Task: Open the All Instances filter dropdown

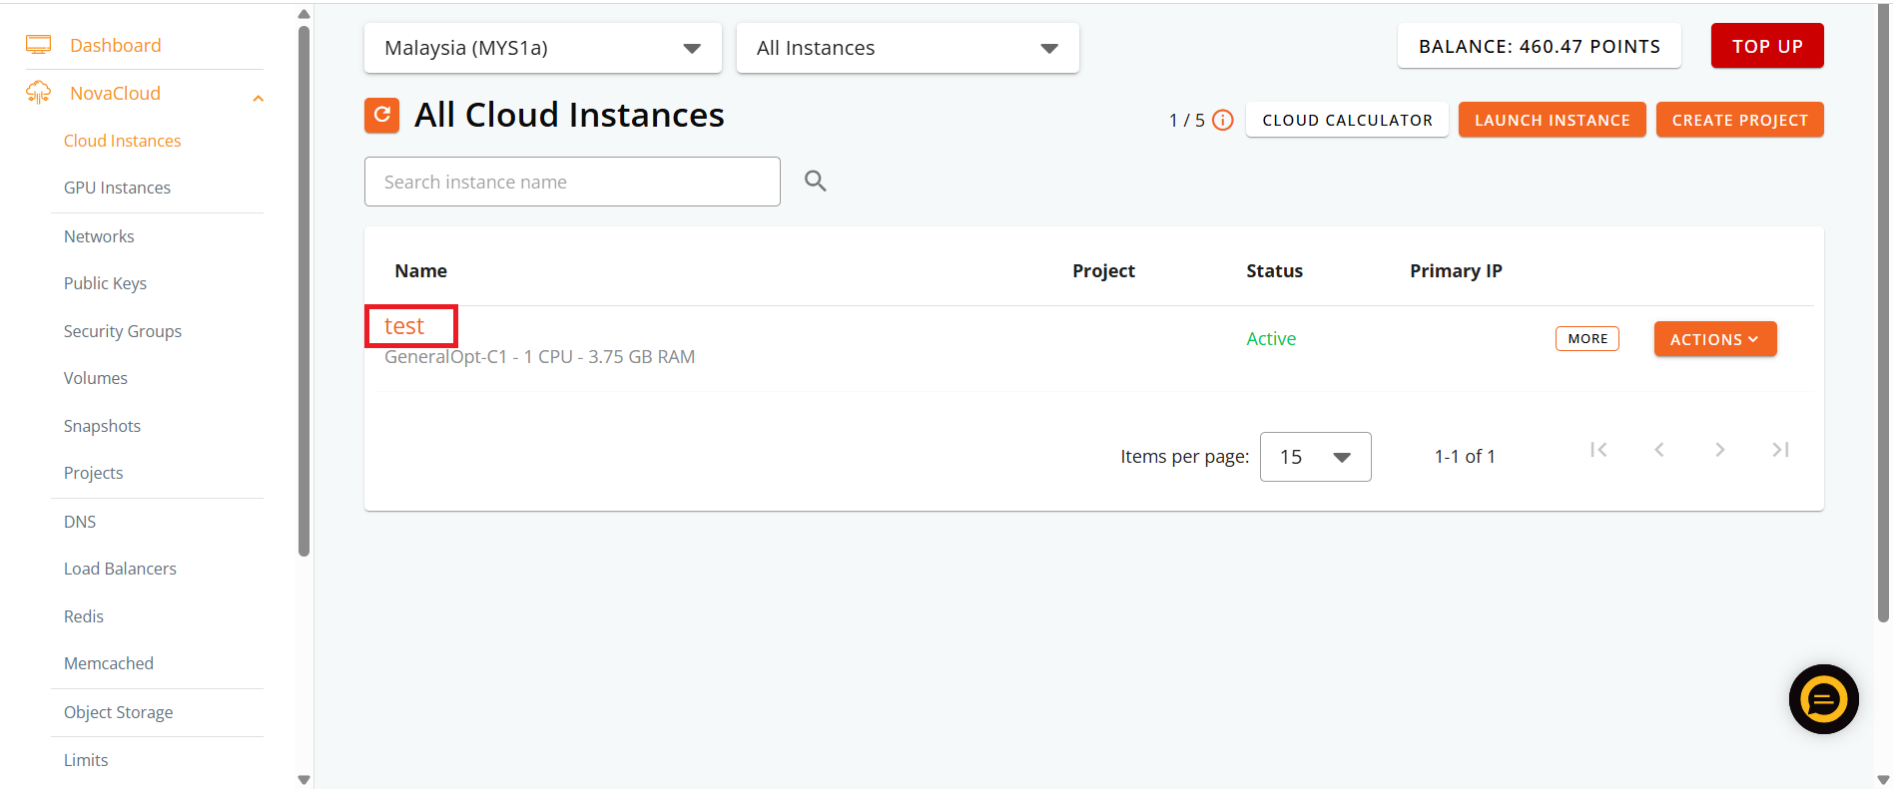Action: click(908, 48)
